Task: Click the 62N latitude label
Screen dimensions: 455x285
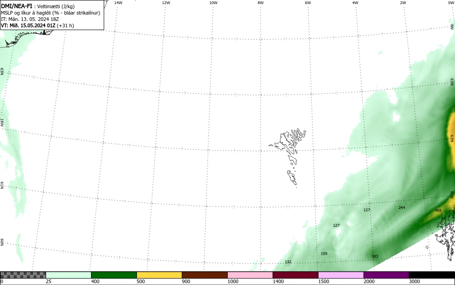Action: coord(452,138)
